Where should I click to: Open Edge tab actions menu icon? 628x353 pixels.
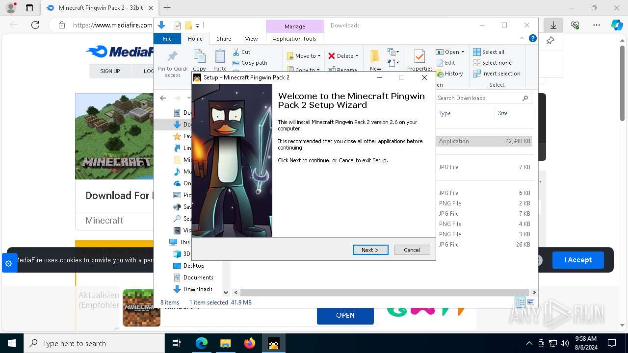point(29,8)
